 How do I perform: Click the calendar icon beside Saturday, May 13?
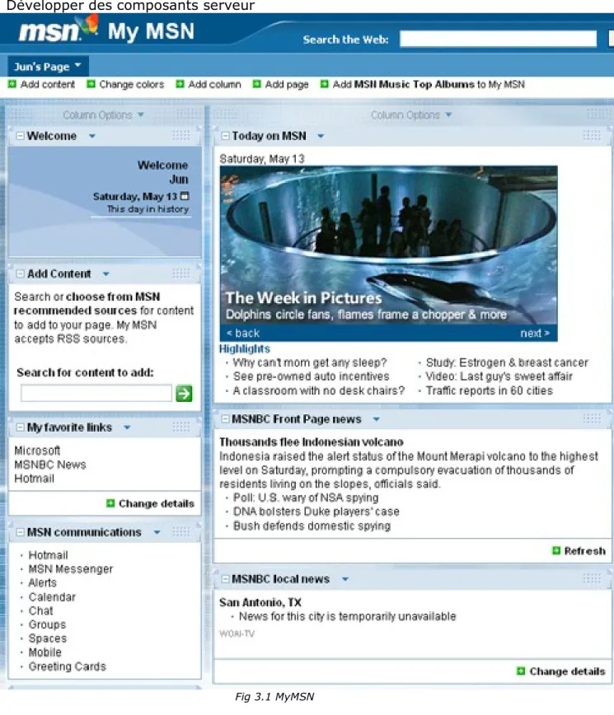tap(185, 196)
